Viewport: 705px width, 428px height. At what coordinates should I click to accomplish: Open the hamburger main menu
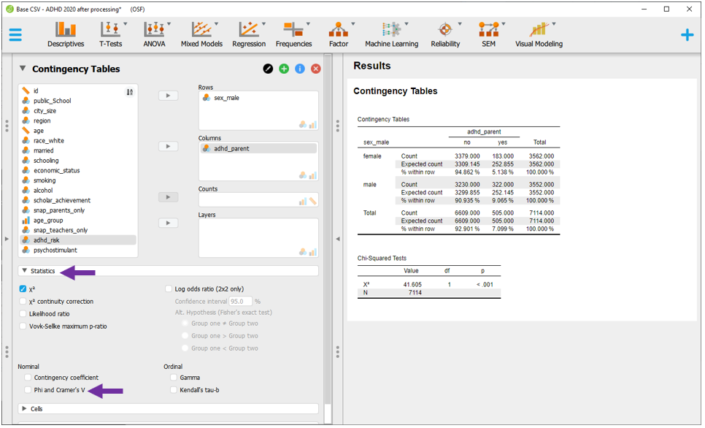coord(15,35)
